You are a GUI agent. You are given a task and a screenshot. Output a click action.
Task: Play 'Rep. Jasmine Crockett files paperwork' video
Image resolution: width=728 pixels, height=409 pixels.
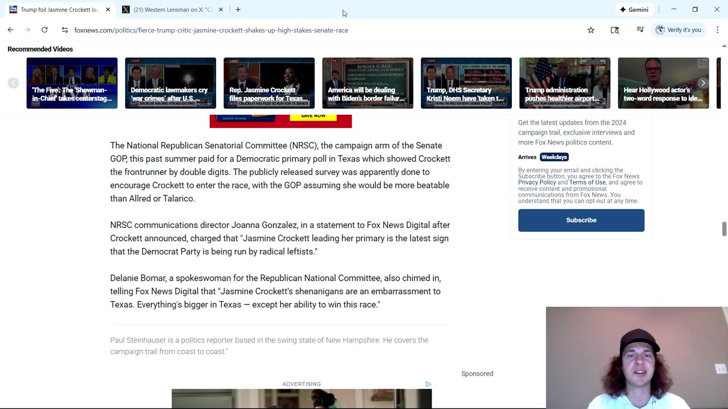(x=269, y=83)
